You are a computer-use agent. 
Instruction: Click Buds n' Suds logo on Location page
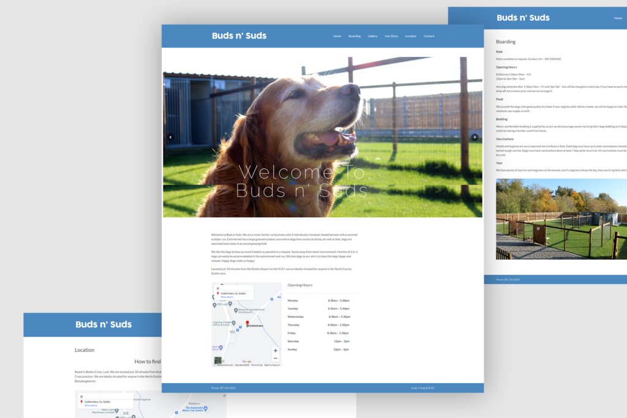coord(103,324)
